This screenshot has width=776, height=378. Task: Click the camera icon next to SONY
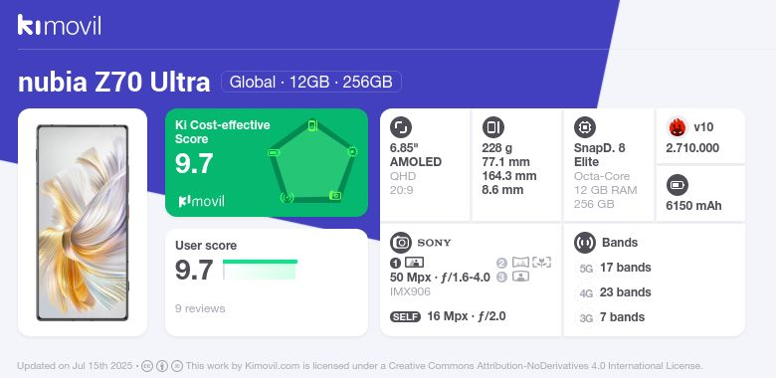[x=400, y=243]
